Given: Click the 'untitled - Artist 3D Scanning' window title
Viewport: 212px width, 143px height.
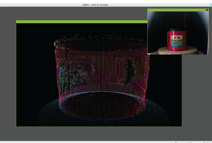Looking at the screenshot, I should (95, 5).
